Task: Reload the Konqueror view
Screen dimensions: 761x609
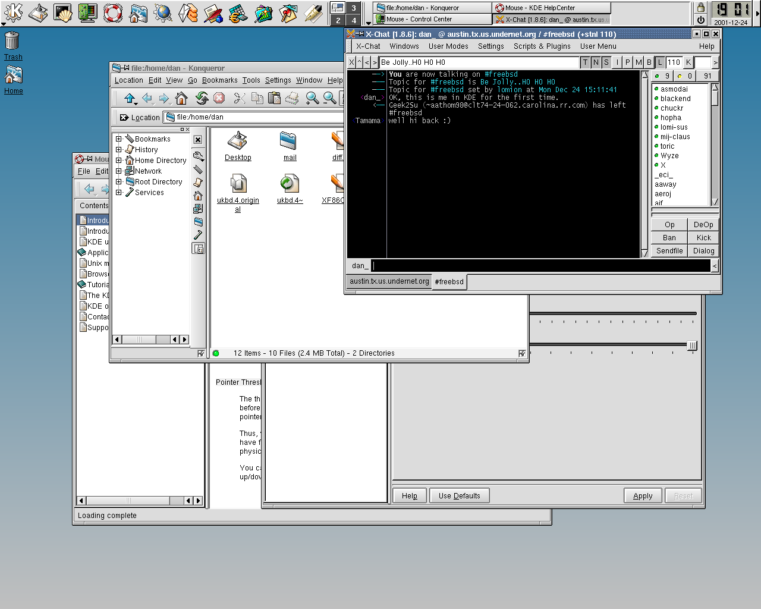Action: [202, 98]
